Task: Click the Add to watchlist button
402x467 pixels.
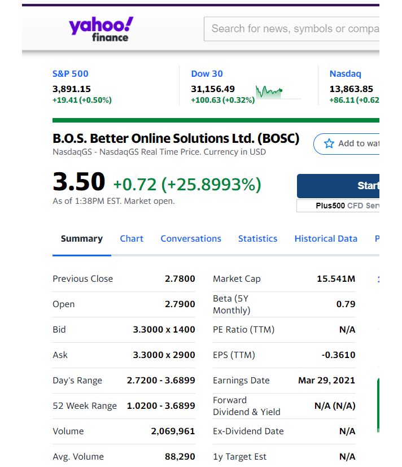Action: (347, 144)
